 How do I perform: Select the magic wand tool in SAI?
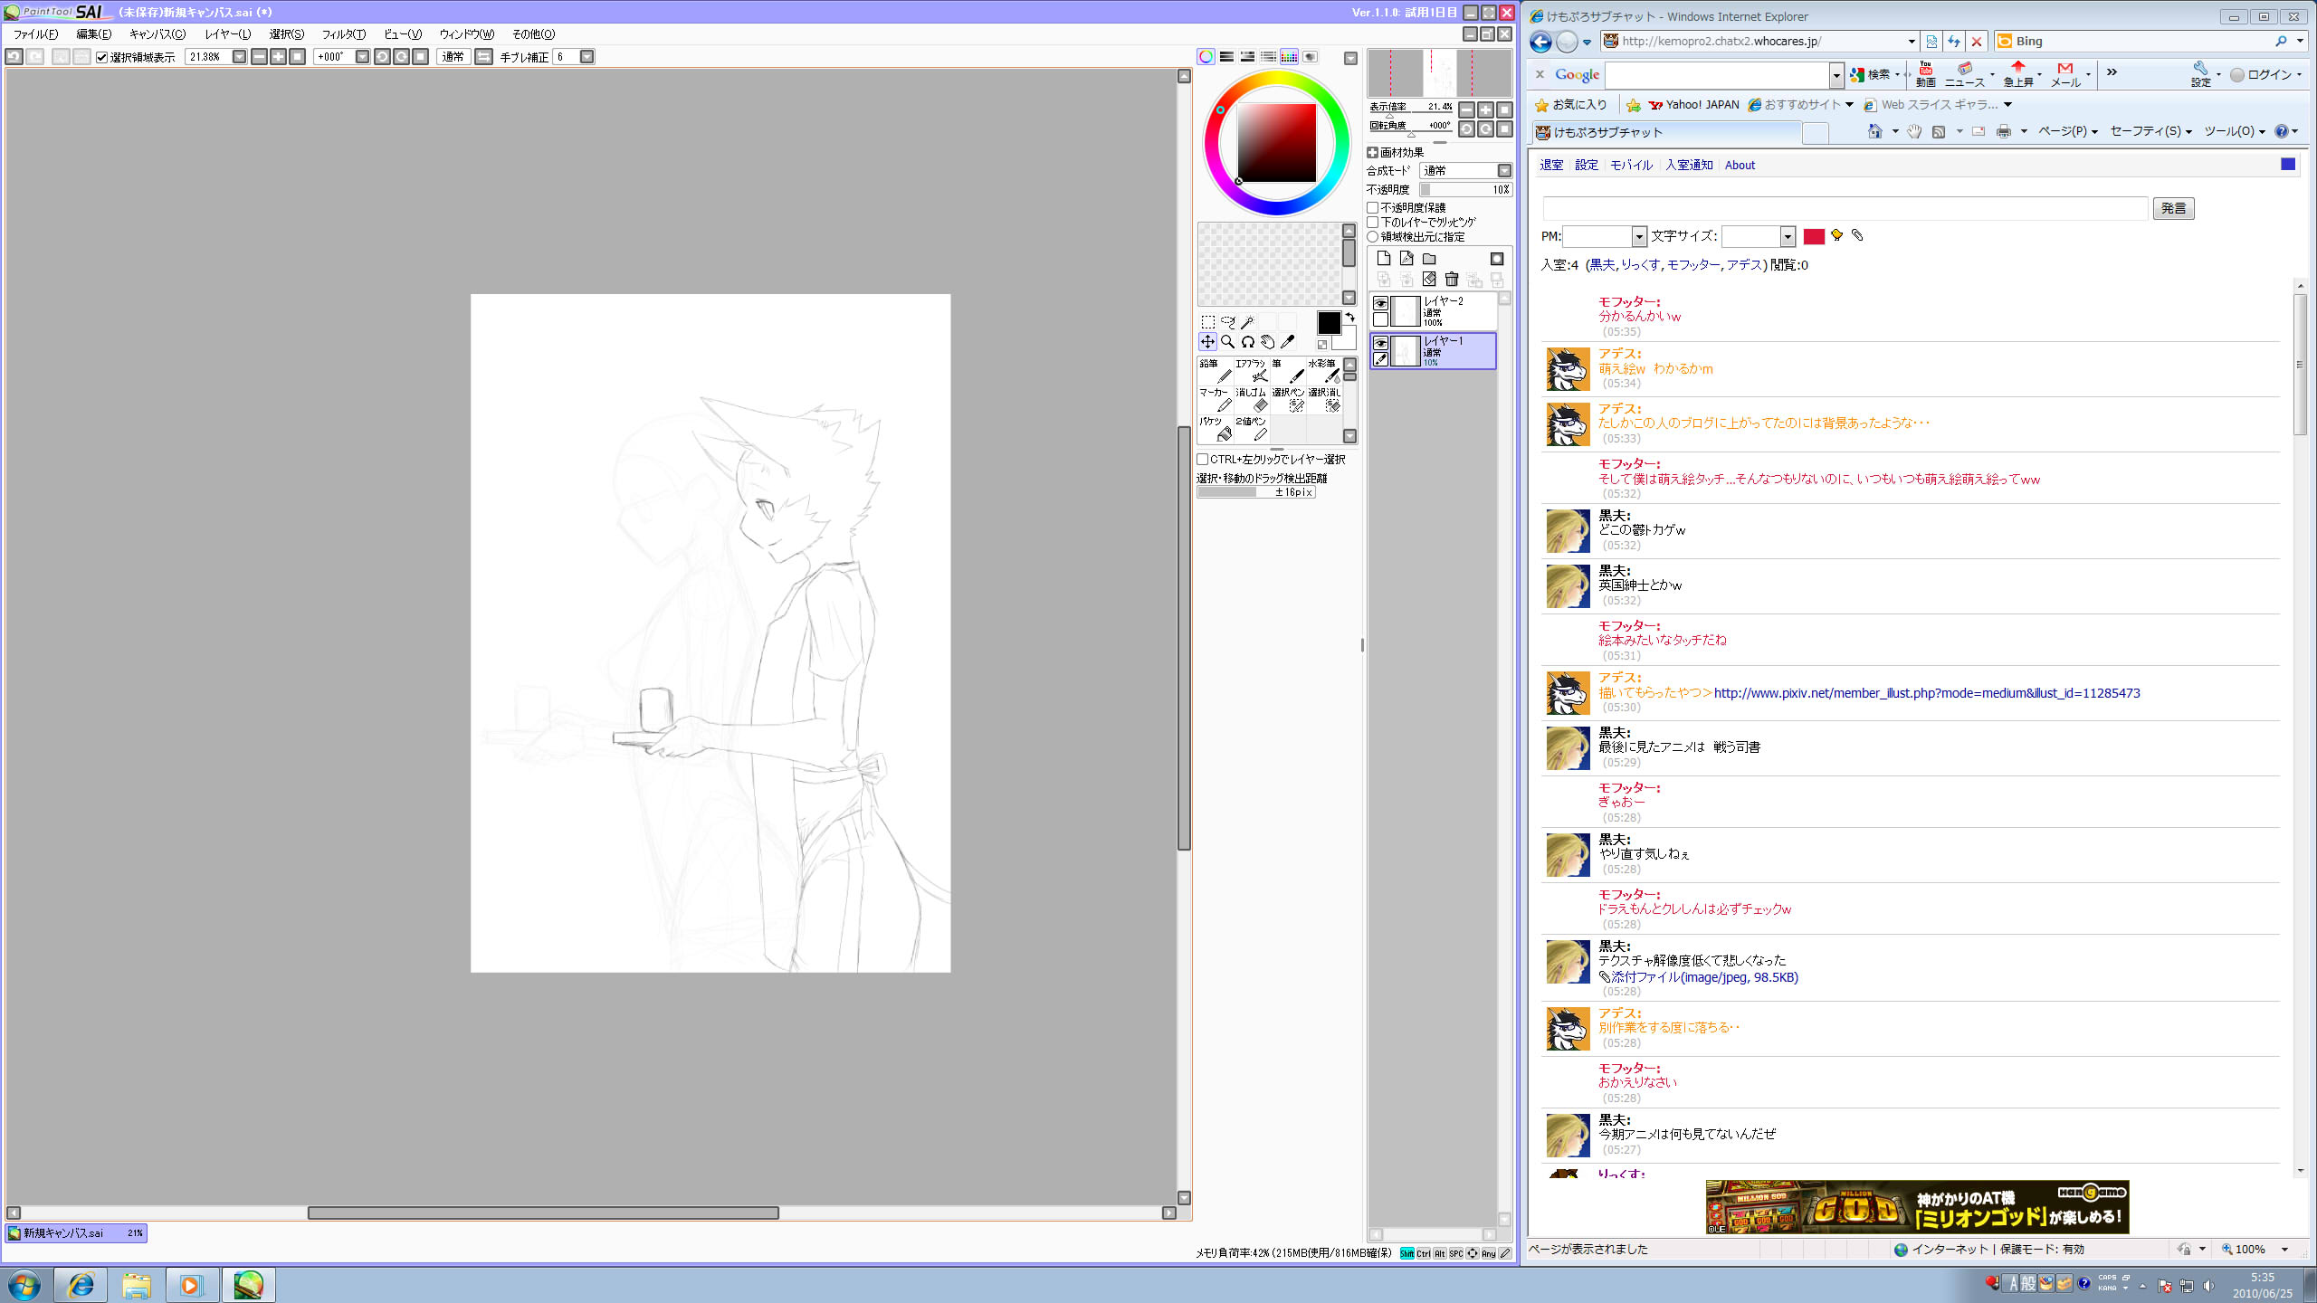tap(1247, 322)
